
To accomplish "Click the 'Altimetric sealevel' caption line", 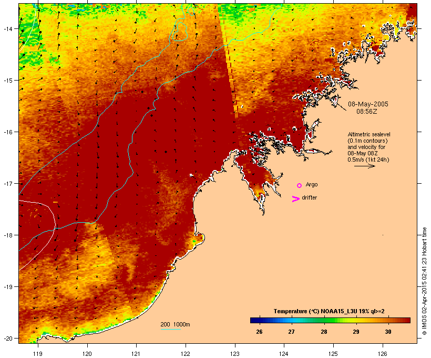I will [x=369, y=134].
